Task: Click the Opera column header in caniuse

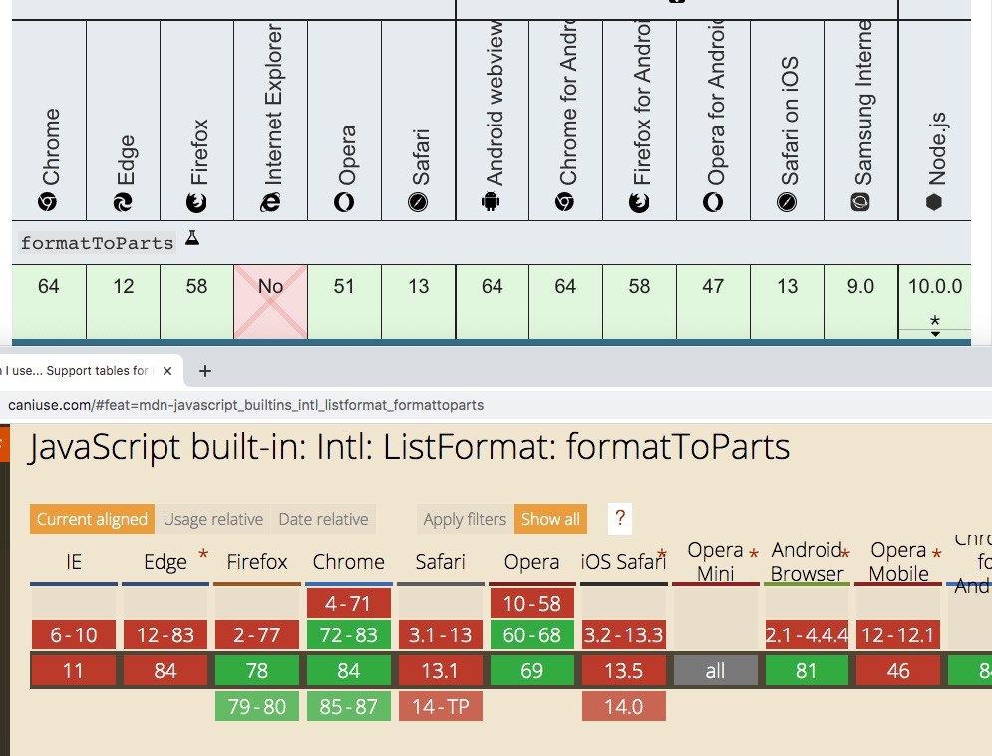Action: tap(532, 562)
